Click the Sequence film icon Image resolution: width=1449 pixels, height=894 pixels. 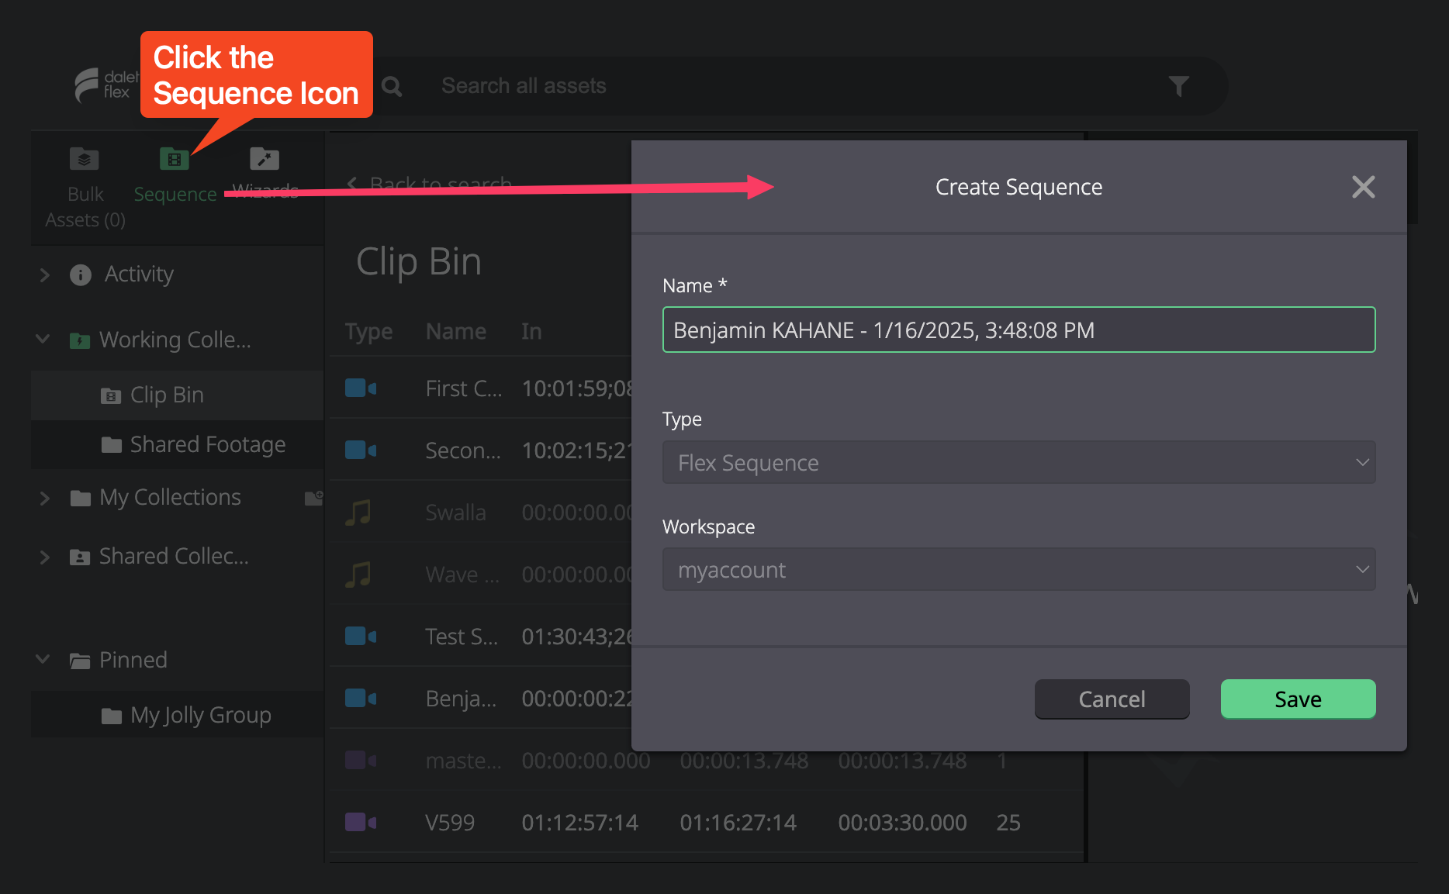tap(175, 159)
